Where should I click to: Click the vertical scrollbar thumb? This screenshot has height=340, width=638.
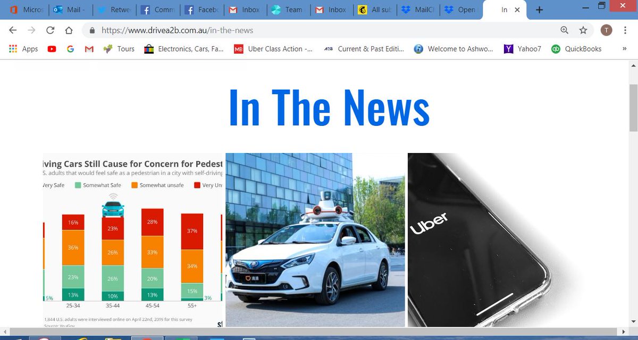click(x=633, y=107)
